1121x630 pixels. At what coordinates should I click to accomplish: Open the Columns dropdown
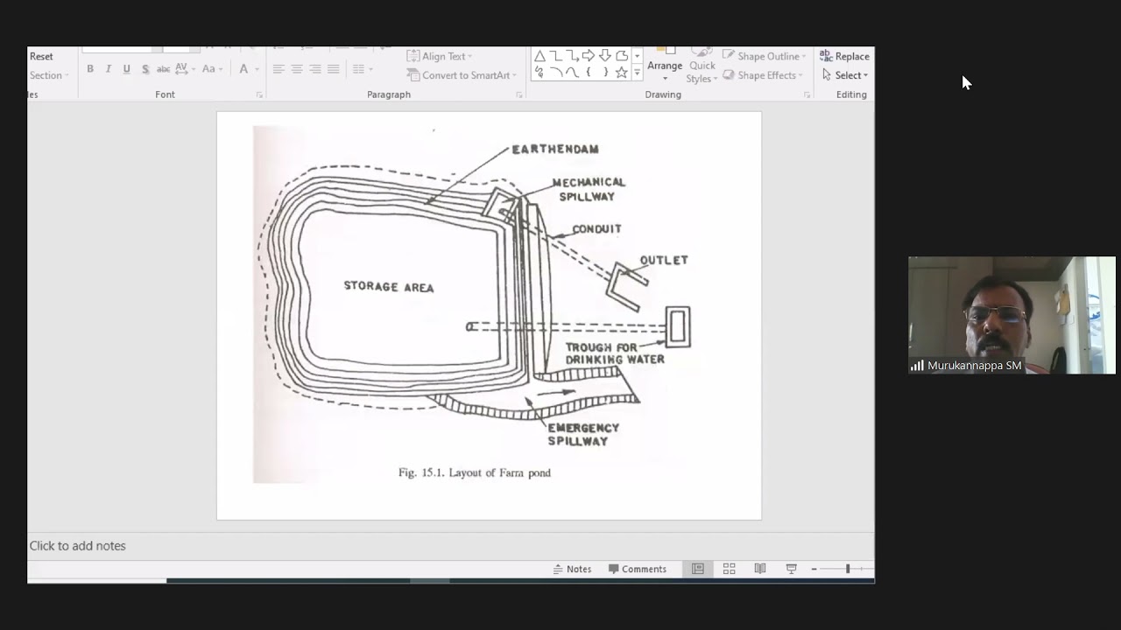click(362, 69)
